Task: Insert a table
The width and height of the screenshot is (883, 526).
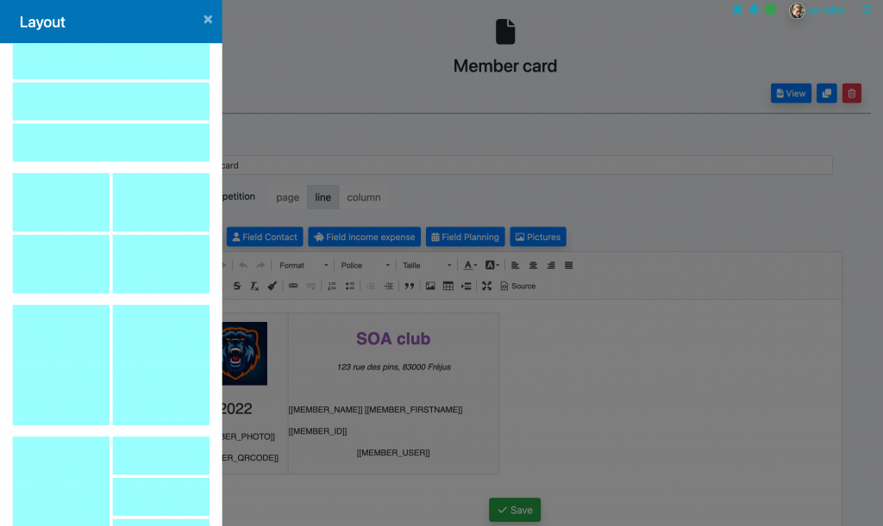Action: [x=448, y=286]
